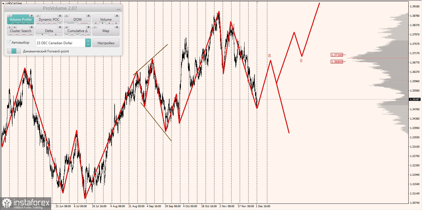
Task: Toggle red dot segment under Delta
Action: click(56, 34)
